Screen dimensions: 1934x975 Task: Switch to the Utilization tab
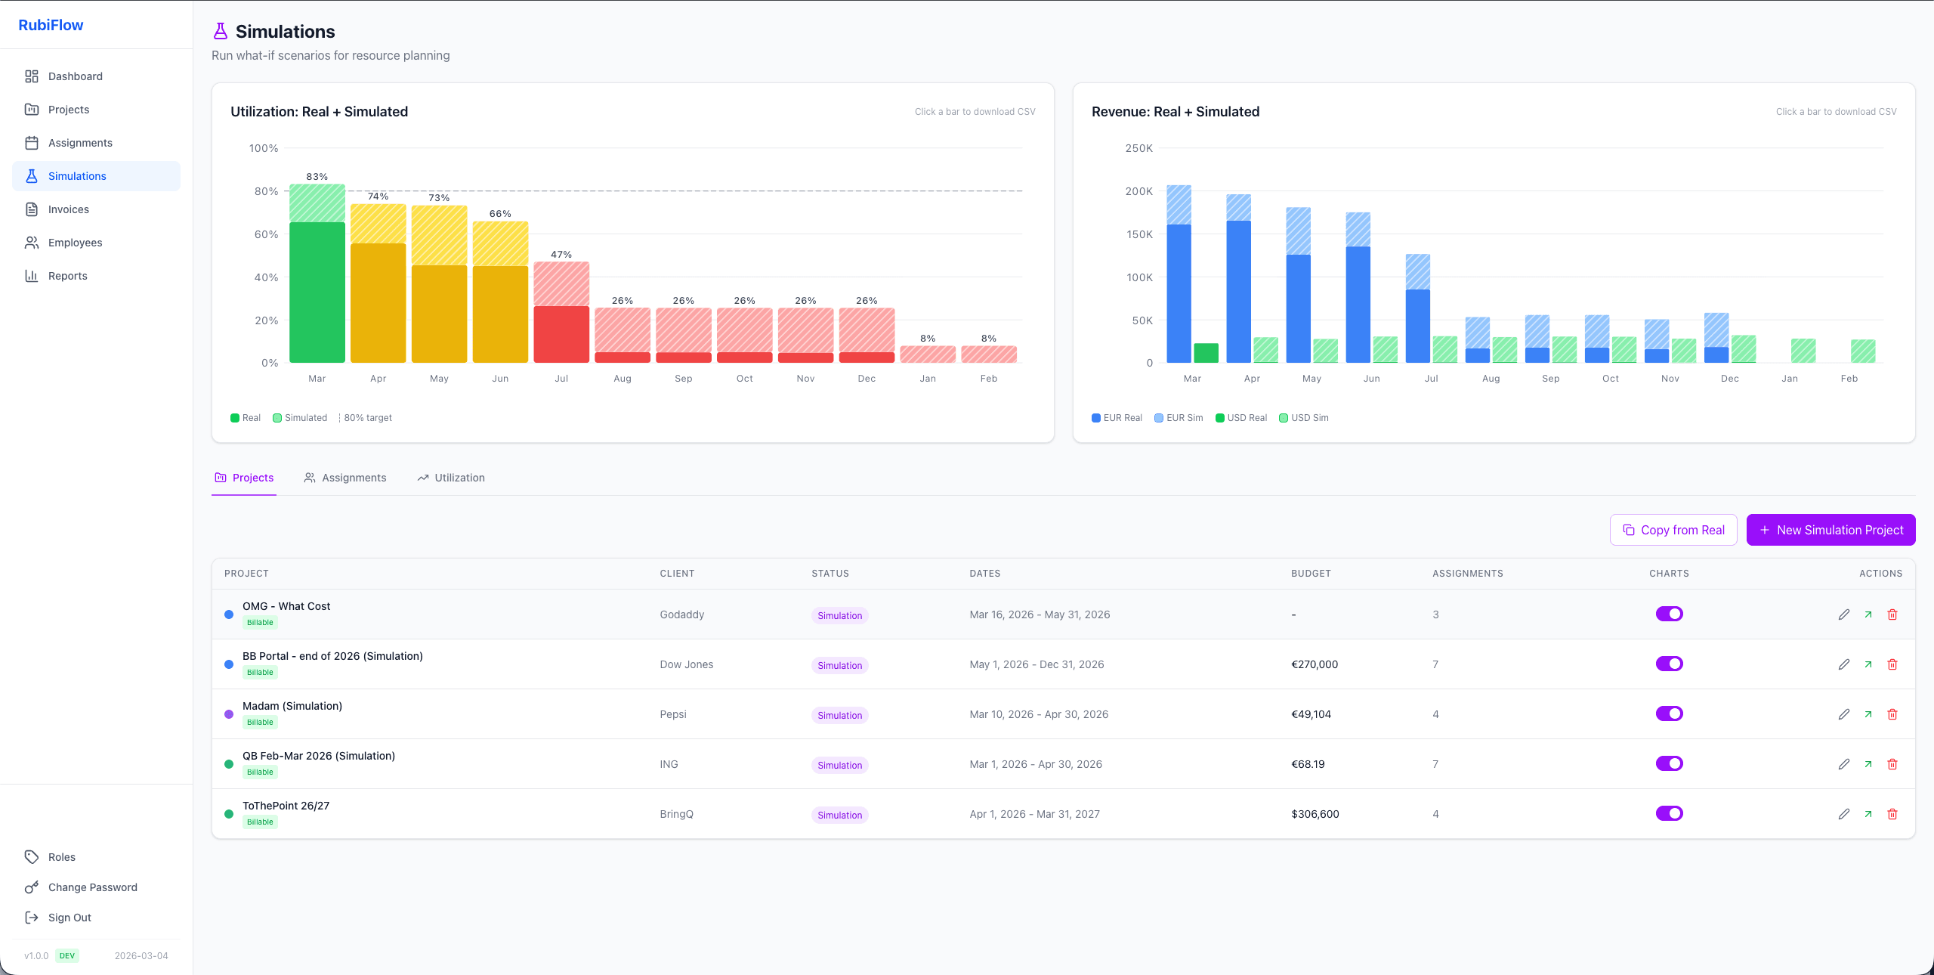coord(459,478)
